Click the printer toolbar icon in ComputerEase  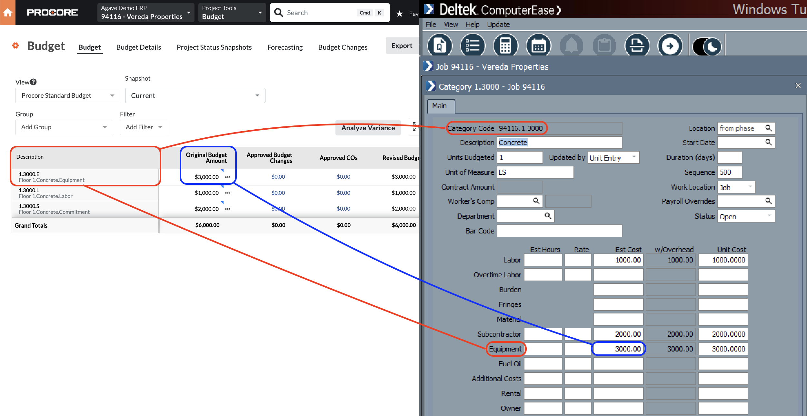[x=637, y=46]
